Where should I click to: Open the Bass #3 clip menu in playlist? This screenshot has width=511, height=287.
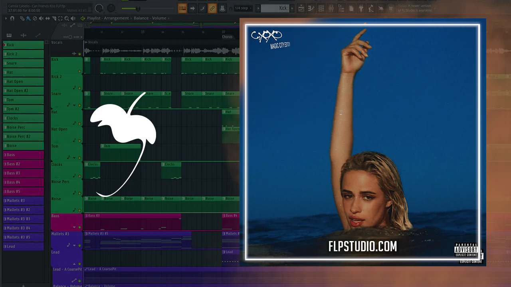point(86,216)
